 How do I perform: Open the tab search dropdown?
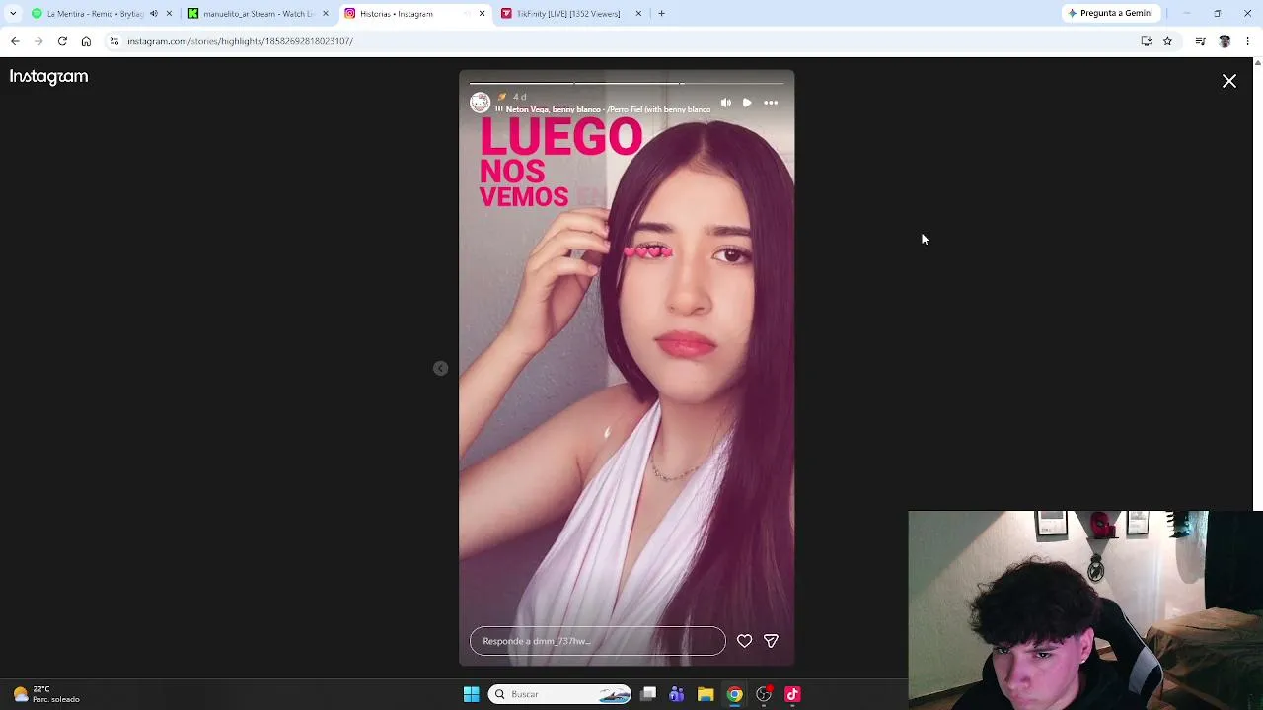click(12, 14)
